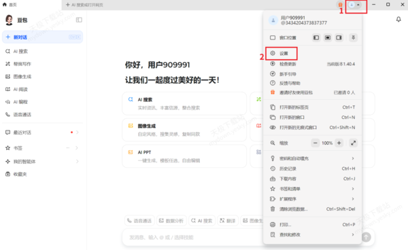The width and height of the screenshot is (408, 250).
Task: Select 检查更新 menu entry
Action: point(312,64)
